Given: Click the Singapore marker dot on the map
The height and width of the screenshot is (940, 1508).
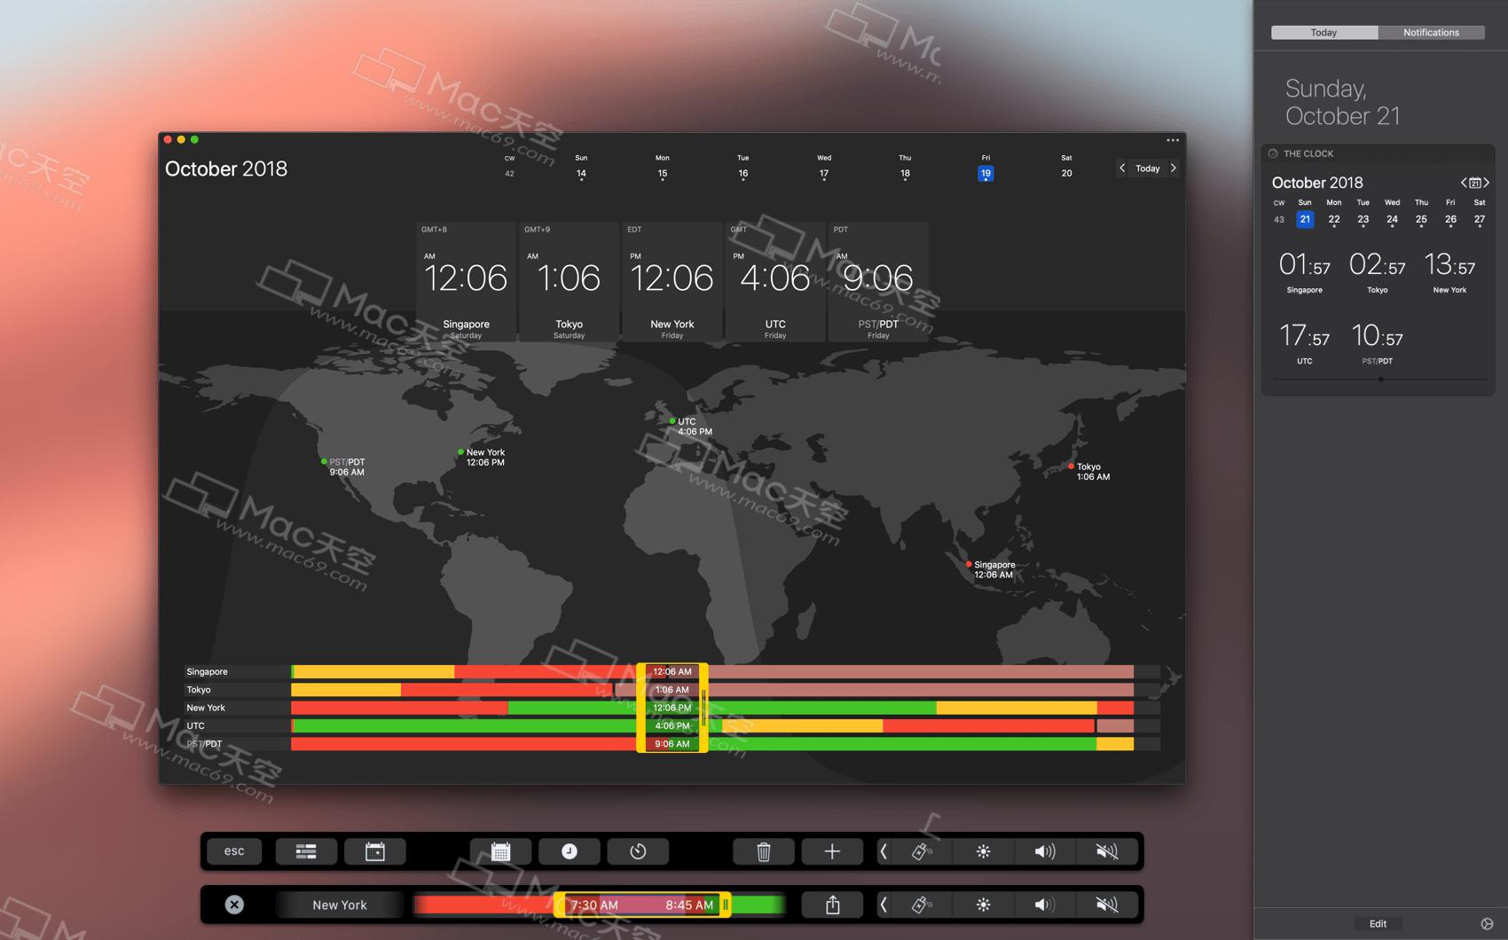Looking at the screenshot, I should click(969, 564).
